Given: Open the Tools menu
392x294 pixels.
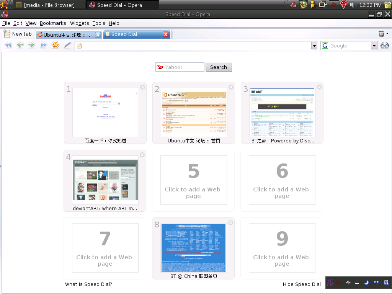Looking at the screenshot, I should (x=99, y=23).
